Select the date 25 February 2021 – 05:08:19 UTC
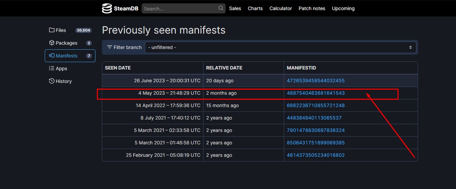Image resolution: width=456 pixels, height=189 pixels. (163, 155)
